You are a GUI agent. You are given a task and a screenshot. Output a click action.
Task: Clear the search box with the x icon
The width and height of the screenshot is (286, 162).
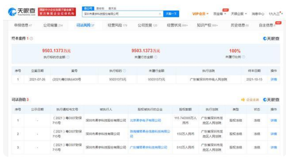click(x=160, y=14)
